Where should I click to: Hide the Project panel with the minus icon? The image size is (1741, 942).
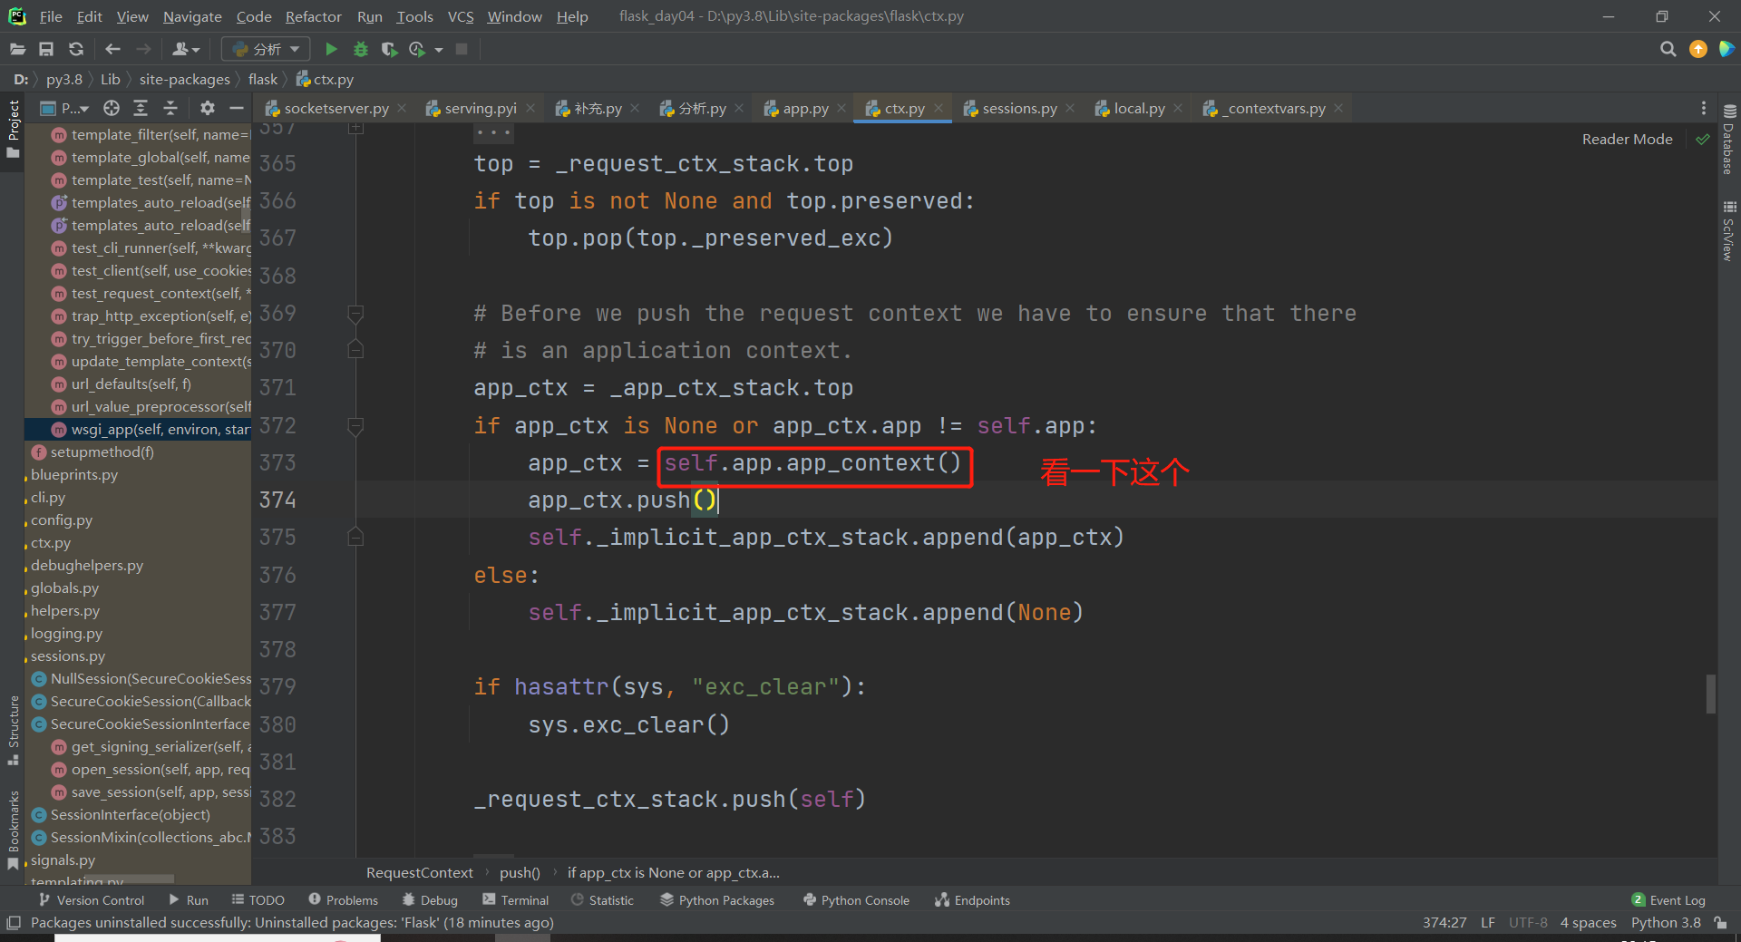click(x=237, y=109)
